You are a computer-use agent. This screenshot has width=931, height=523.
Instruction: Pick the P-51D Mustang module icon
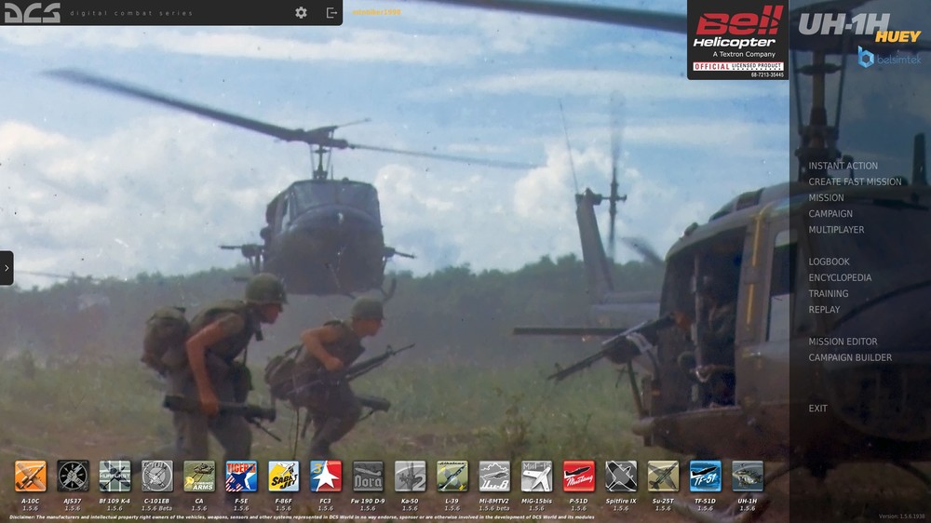pyautogui.click(x=578, y=476)
